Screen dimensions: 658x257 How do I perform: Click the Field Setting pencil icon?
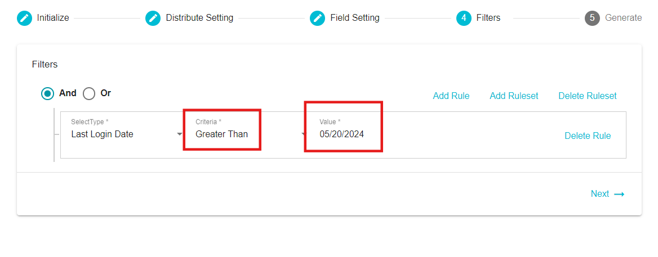[318, 18]
